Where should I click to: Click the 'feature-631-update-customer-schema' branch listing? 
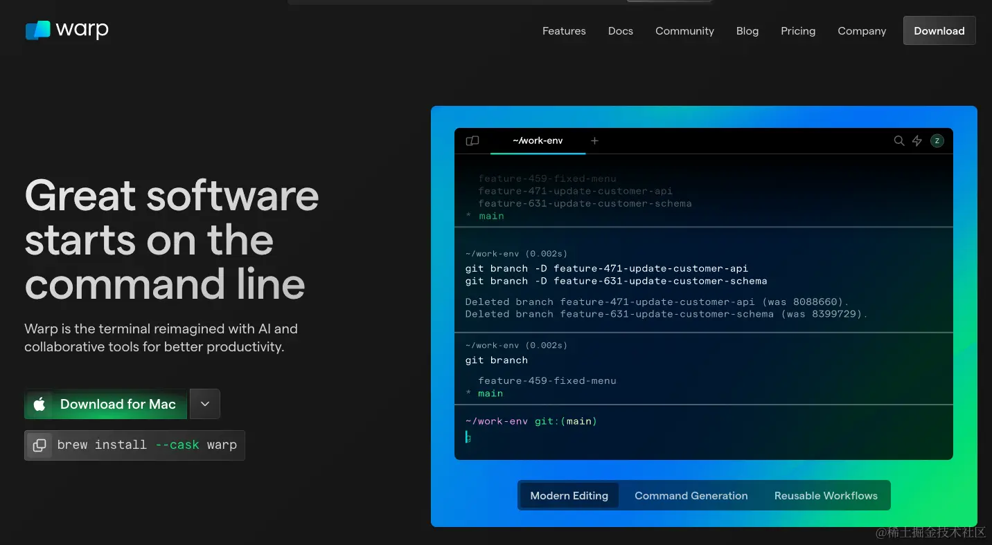[585, 203]
